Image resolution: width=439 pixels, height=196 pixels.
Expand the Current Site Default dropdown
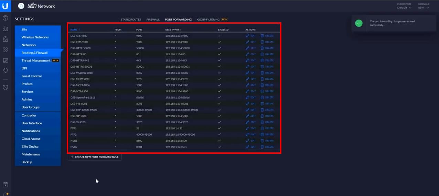click(404, 8)
